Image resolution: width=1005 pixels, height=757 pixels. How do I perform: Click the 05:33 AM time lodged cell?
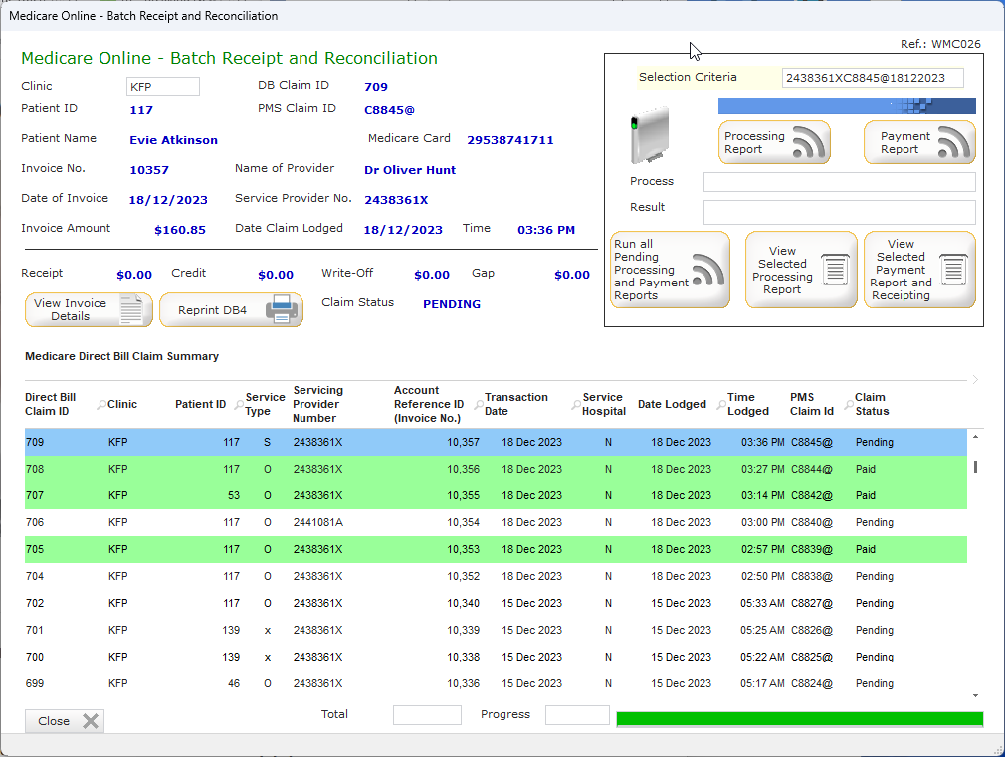pos(762,604)
